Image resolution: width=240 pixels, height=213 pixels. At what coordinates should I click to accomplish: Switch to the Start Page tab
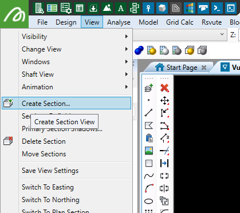pos(179,68)
